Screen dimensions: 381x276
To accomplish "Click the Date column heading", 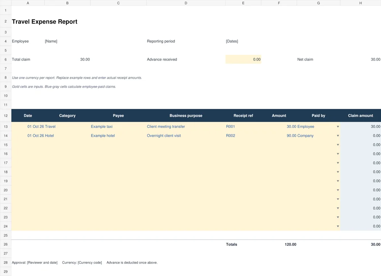I will pos(28,116).
